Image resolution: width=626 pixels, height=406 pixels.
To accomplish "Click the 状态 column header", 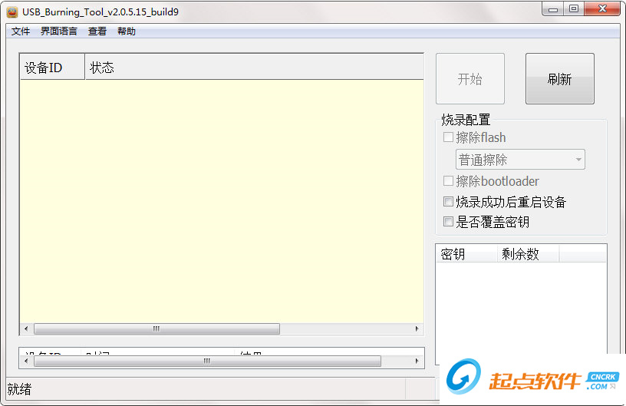I will 255,67.
